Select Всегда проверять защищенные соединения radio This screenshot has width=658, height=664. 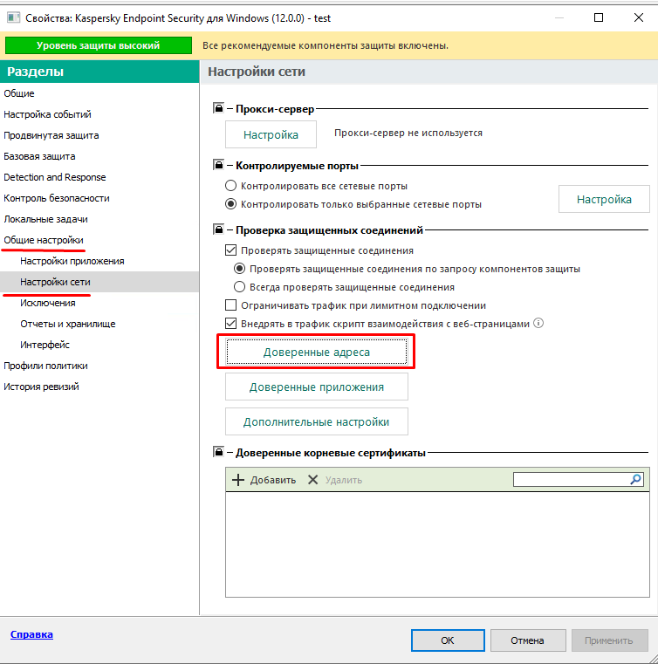tap(239, 287)
